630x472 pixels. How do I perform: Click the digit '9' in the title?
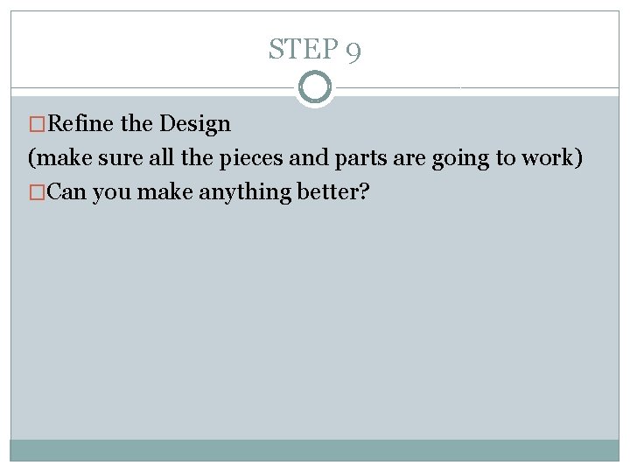tap(352, 51)
